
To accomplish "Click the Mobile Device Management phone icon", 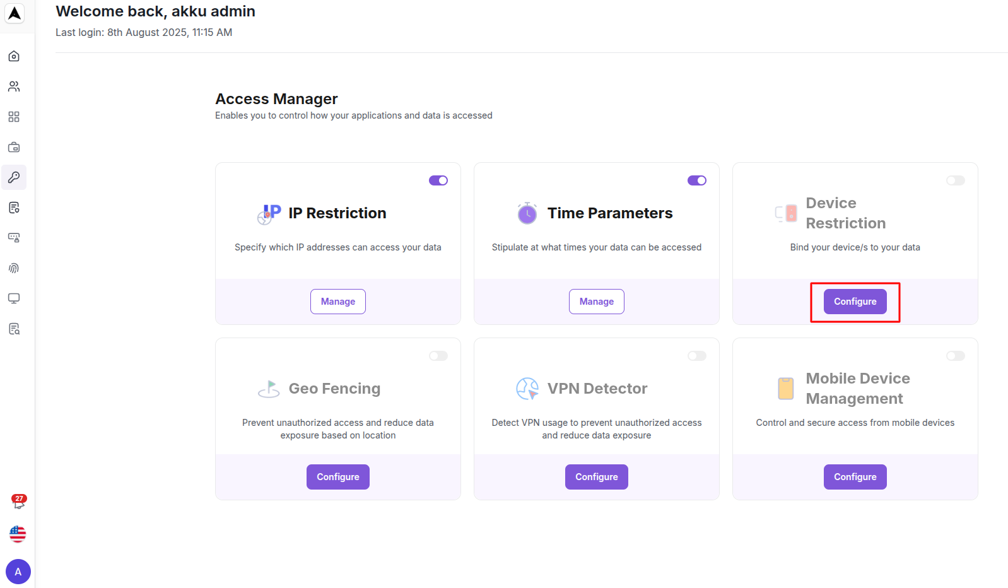I will coord(786,389).
